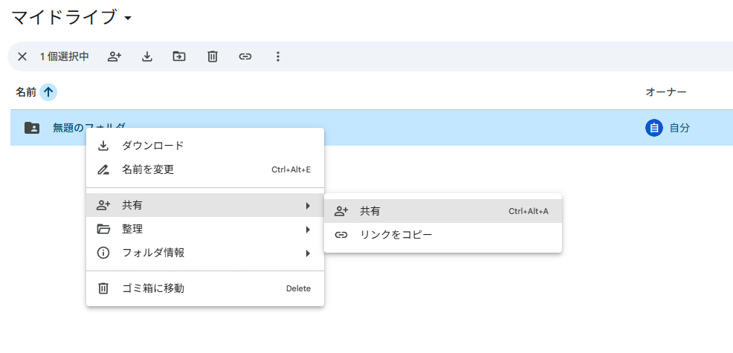Screen dimensions: 733x353
Task: Toggle name sort direction arrow
Action: click(x=48, y=92)
